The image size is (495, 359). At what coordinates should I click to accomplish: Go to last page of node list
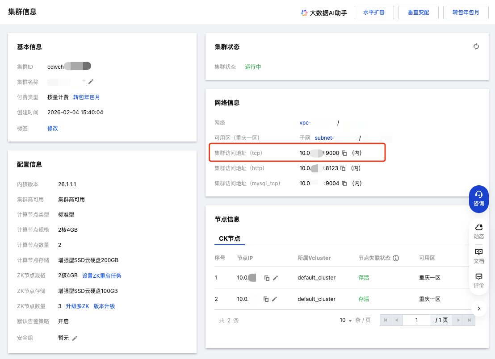tap(470, 320)
